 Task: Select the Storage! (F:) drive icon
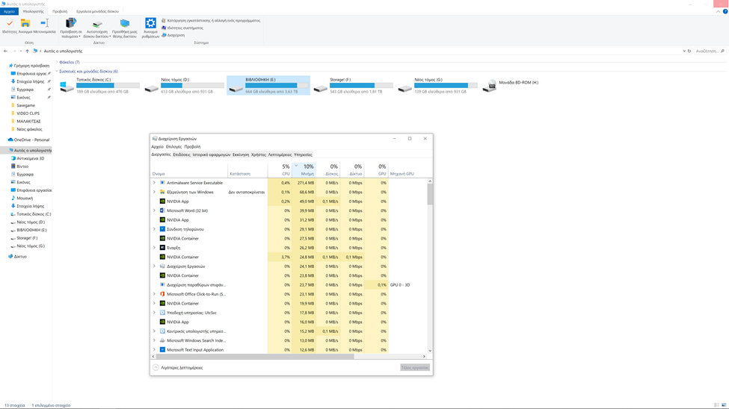320,87
